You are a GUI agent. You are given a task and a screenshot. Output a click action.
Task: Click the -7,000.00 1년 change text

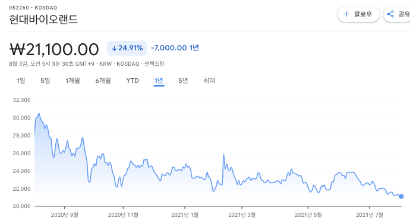point(175,48)
